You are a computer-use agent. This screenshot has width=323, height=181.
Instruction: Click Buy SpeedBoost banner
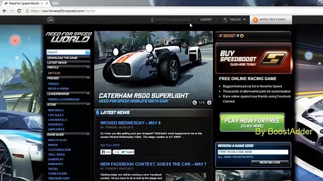253,58
